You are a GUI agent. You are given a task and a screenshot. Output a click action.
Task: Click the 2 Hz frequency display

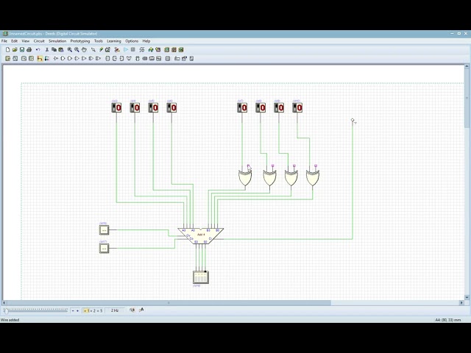click(x=115, y=310)
